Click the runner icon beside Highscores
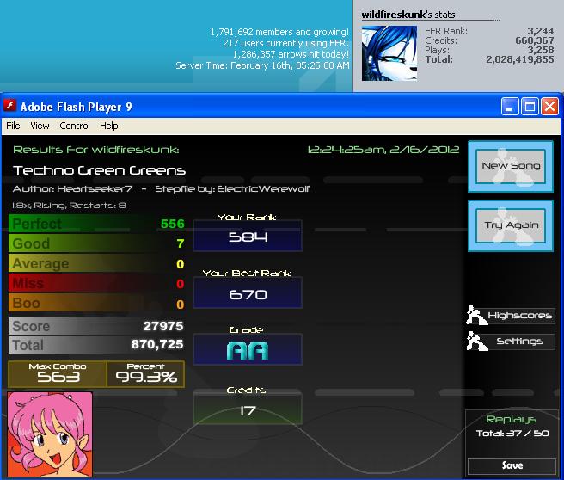The image size is (564, 480). [476, 315]
